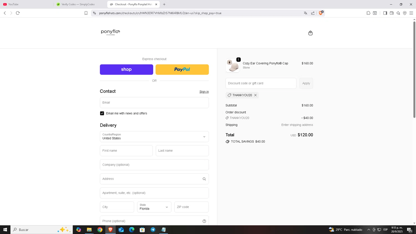Viewport: 416px width, 234px height.
Task: Close the Checkout Ponyflo tab
Action: pos(156,4)
